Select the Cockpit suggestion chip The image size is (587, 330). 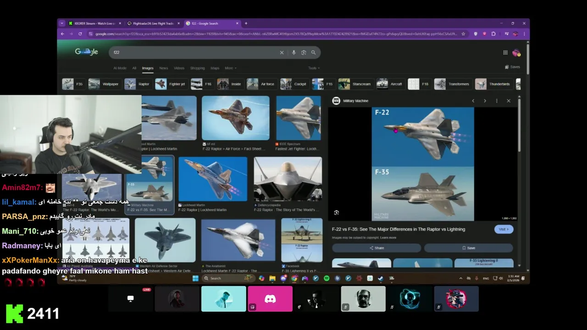coord(294,84)
